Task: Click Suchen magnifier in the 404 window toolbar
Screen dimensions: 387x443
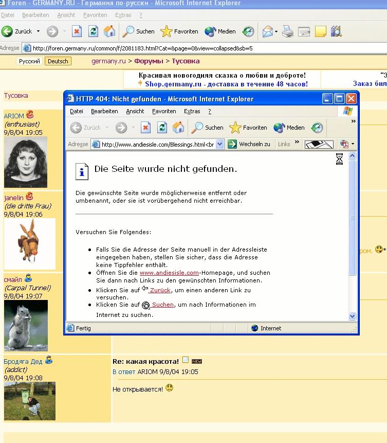Action: (x=208, y=128)
